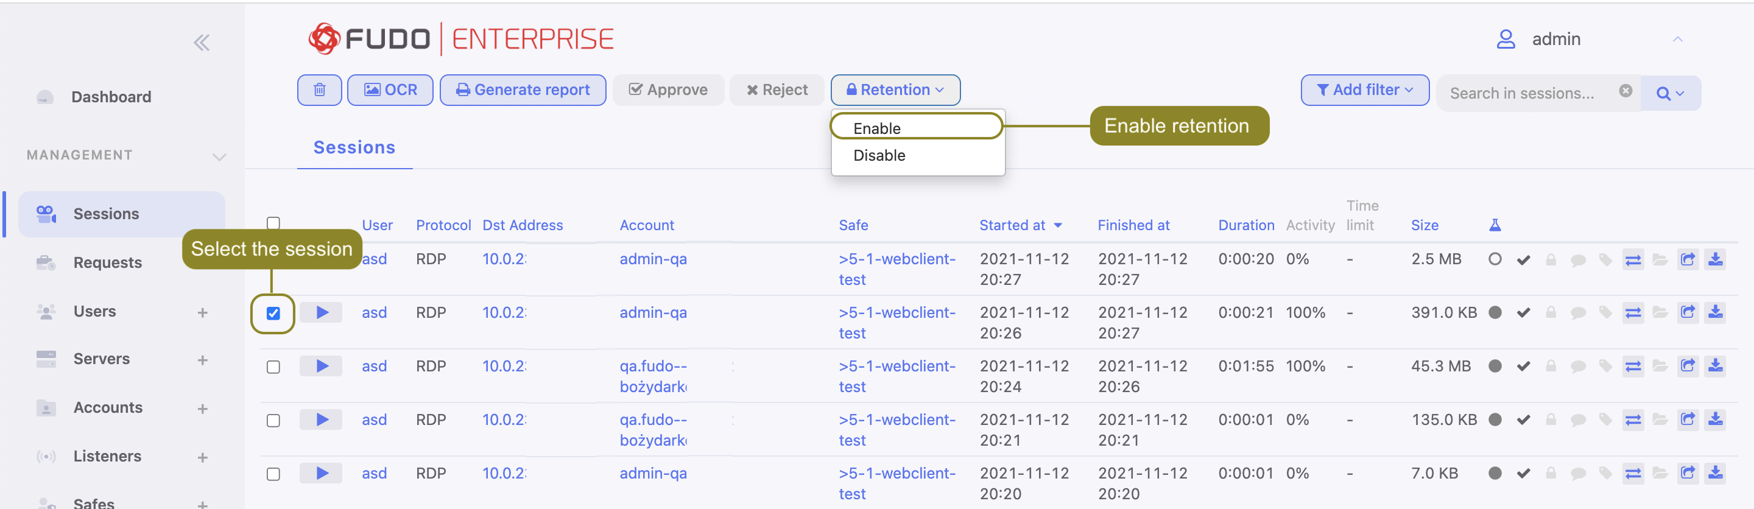Collapse the Management section chevron

tap(219, 156)
